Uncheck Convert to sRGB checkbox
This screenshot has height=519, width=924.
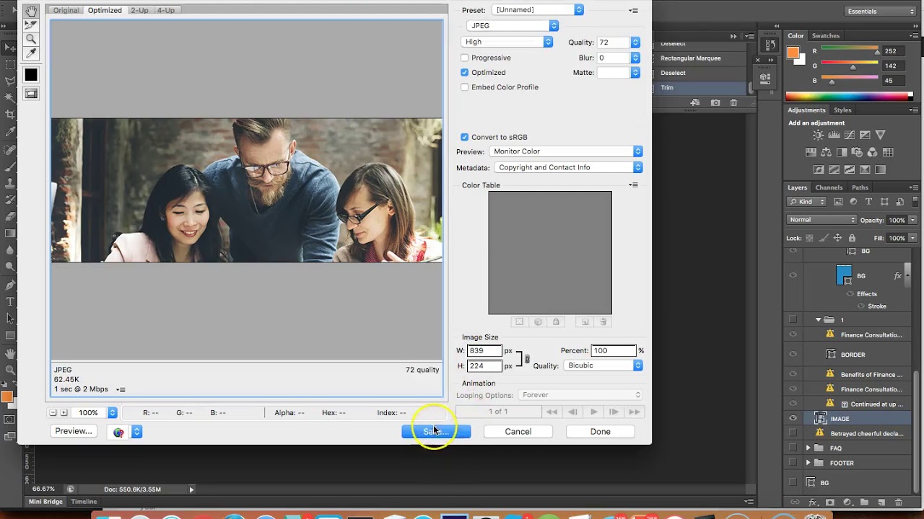(x=465, y=137)
